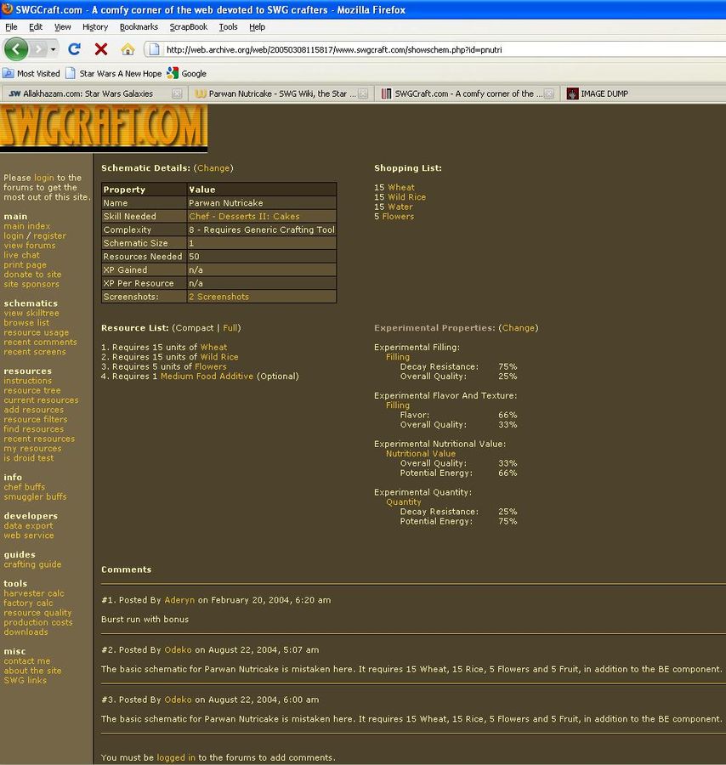Open the 'Star Wars A New Hope' bookmark
Screen dimensions: 726x765
pos(114,74)
